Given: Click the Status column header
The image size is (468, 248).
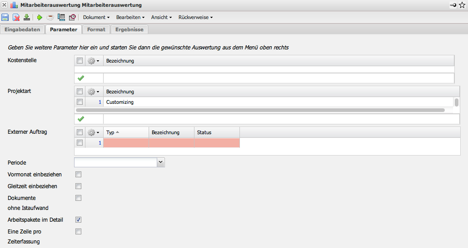Looking at the screenshot, I should coord(217,132).
